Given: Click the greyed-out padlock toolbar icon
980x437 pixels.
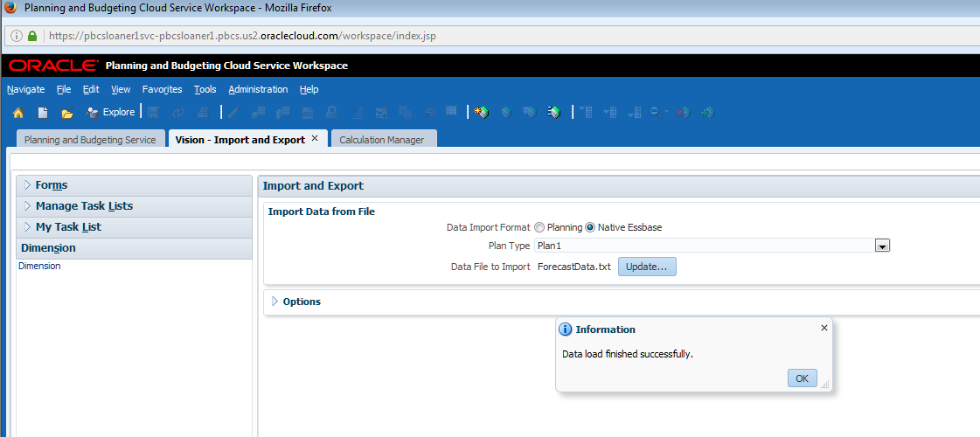Looking at the screenshot, I should click(332, 113).
